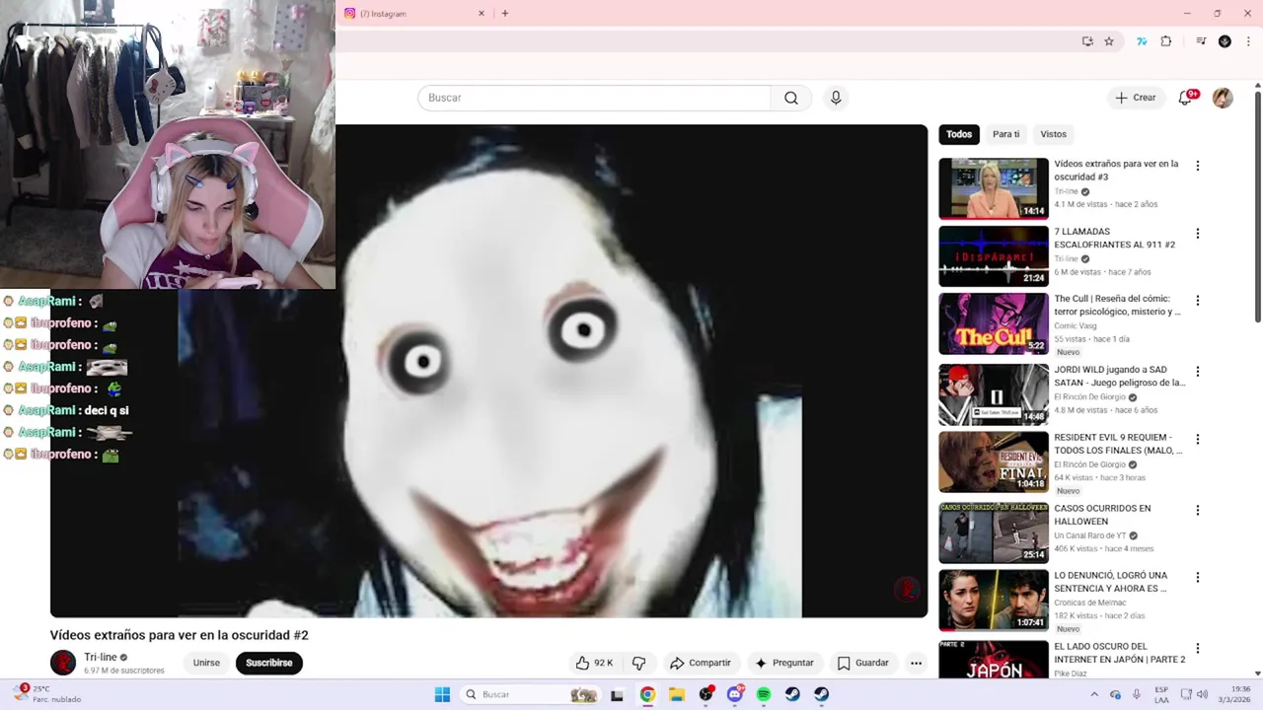1263x710 pixels.
Task: Bookmark page with the star icon
Action: coord(1109,41)
